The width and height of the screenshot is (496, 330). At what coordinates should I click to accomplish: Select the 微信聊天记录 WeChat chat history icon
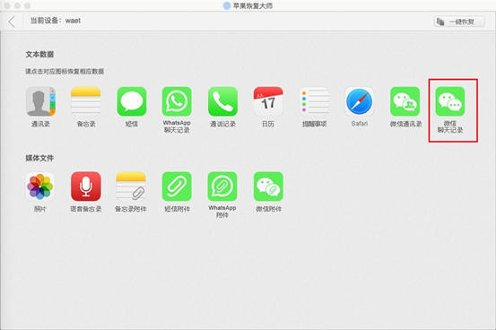[450, 101]
